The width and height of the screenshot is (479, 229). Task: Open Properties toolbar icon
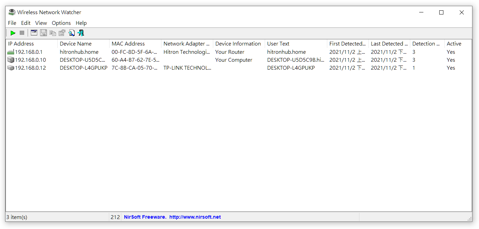[x=62, y=33]
